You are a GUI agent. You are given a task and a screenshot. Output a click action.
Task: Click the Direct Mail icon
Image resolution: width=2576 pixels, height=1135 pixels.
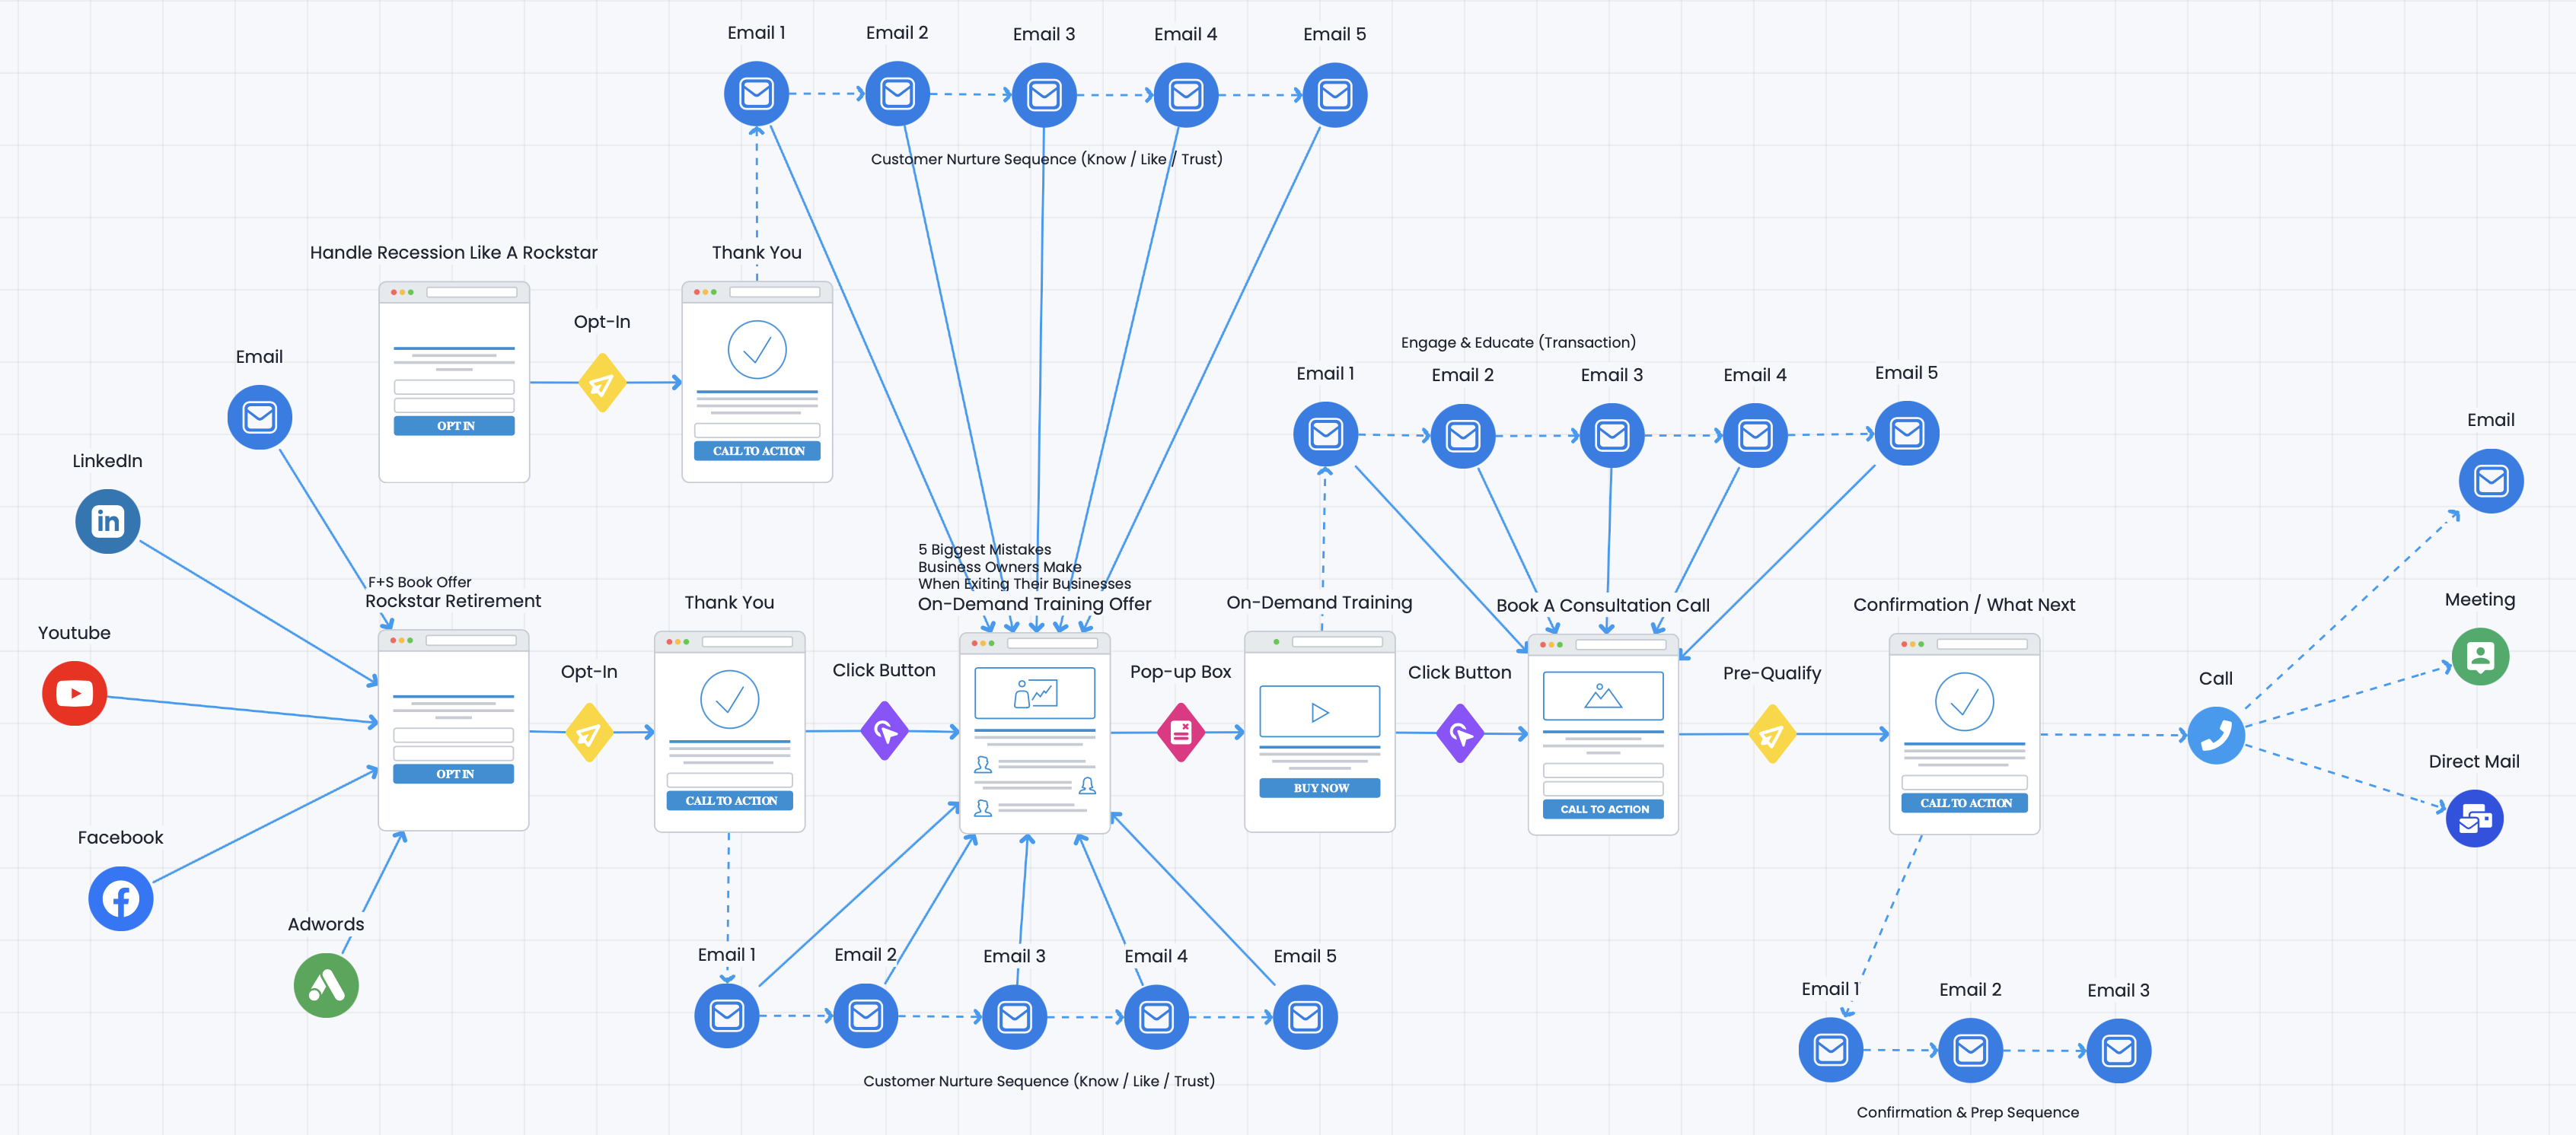pyautogui.click(x=2474, y=819)
